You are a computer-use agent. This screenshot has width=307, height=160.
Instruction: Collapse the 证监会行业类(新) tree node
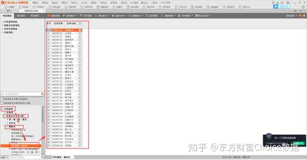click(5, 116)
